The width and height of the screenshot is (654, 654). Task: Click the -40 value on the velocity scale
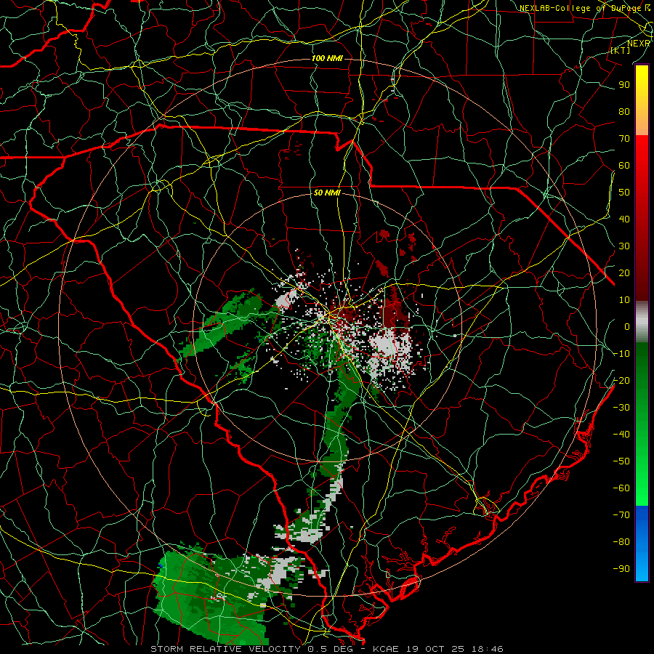tap(621, 435)
